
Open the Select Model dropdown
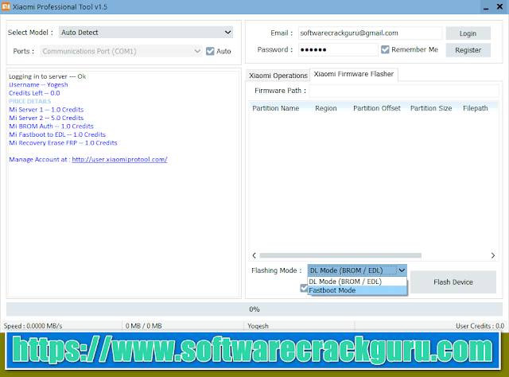(x=146, y=33)
